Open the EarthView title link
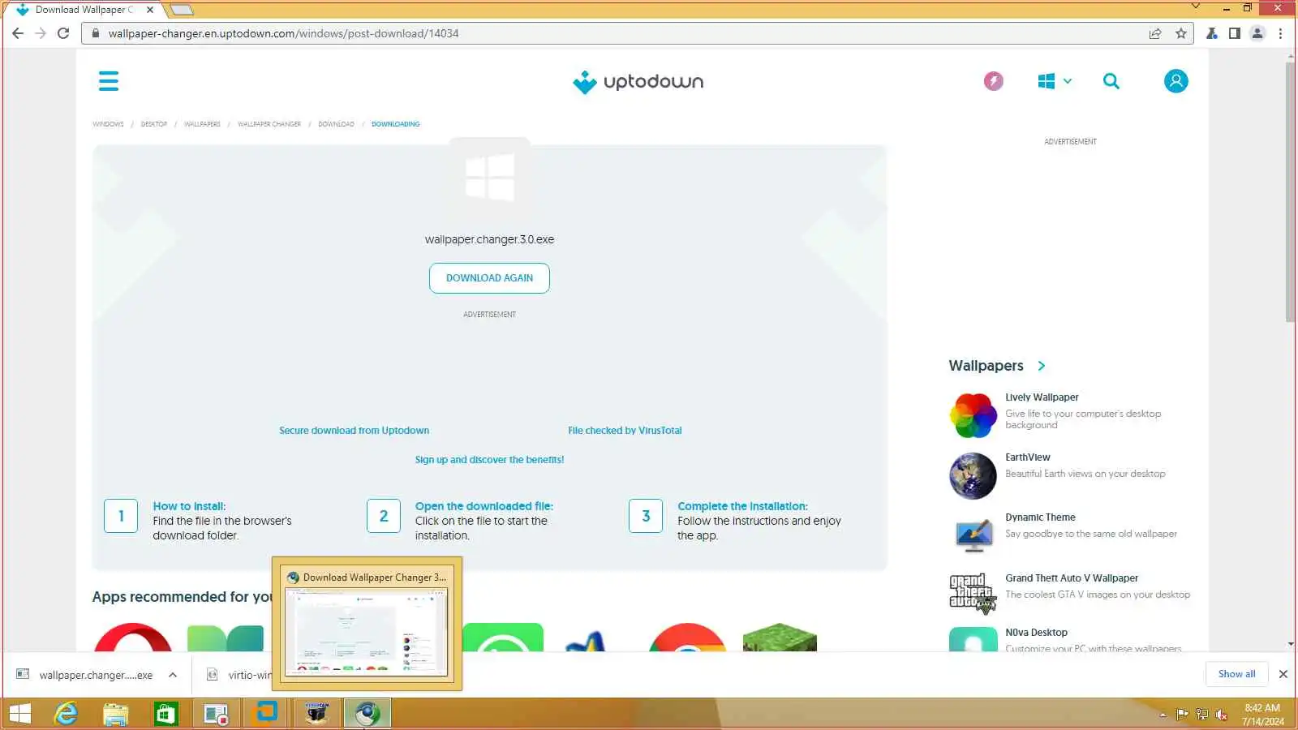Viewport: 1298px width, 730px height. [1028, 457]
